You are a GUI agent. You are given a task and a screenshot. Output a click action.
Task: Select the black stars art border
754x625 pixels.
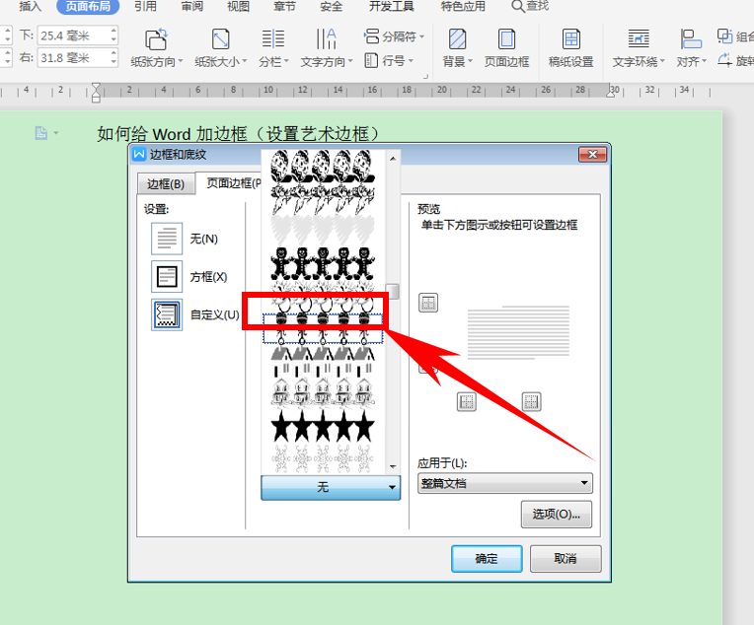coord(323,426)
